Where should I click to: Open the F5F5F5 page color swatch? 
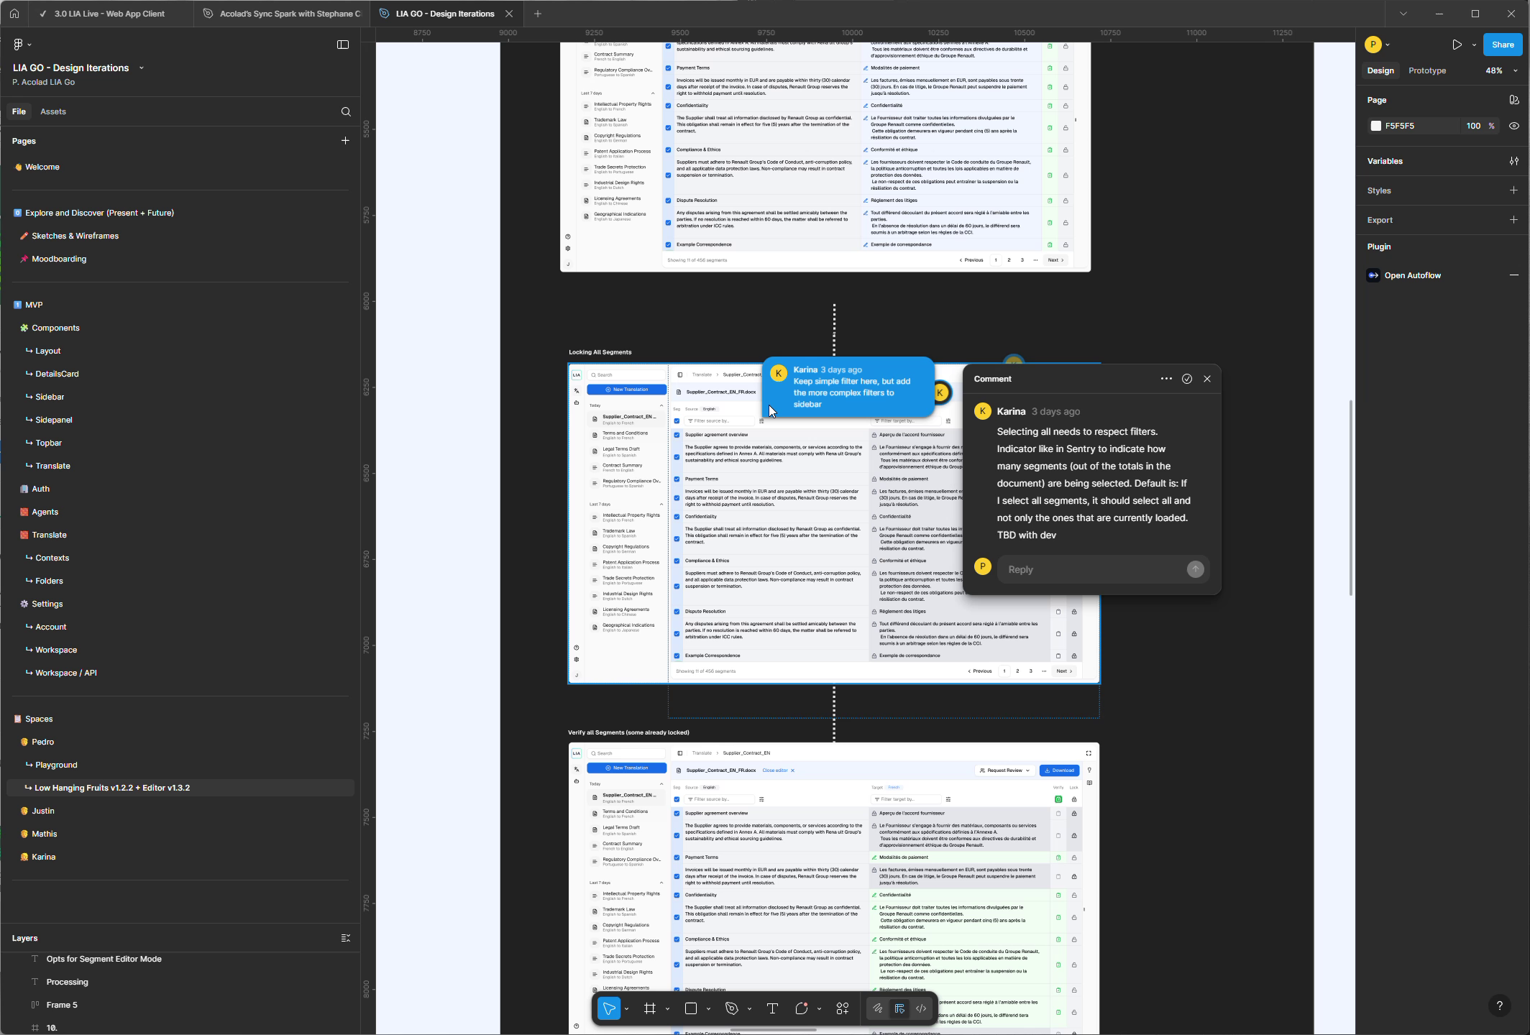[1375, 126]
